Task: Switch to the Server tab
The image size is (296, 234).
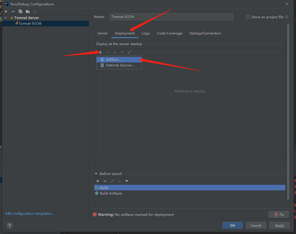Action: 102,33
